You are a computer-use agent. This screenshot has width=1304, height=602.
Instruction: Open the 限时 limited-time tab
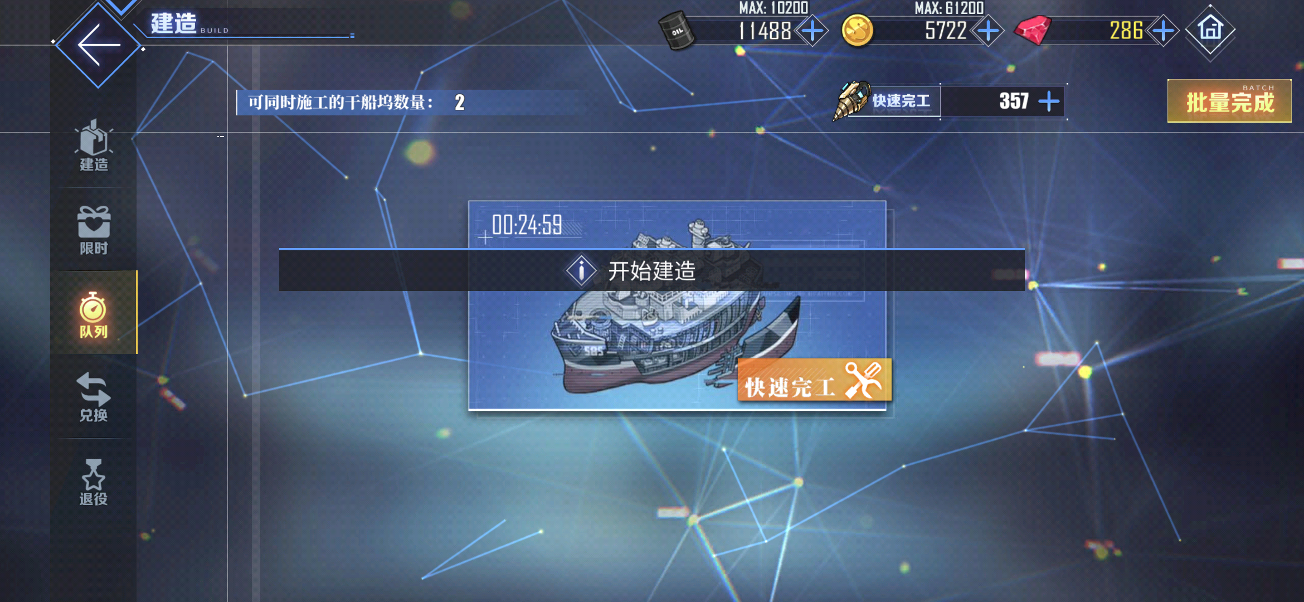(x=94, y=229)
